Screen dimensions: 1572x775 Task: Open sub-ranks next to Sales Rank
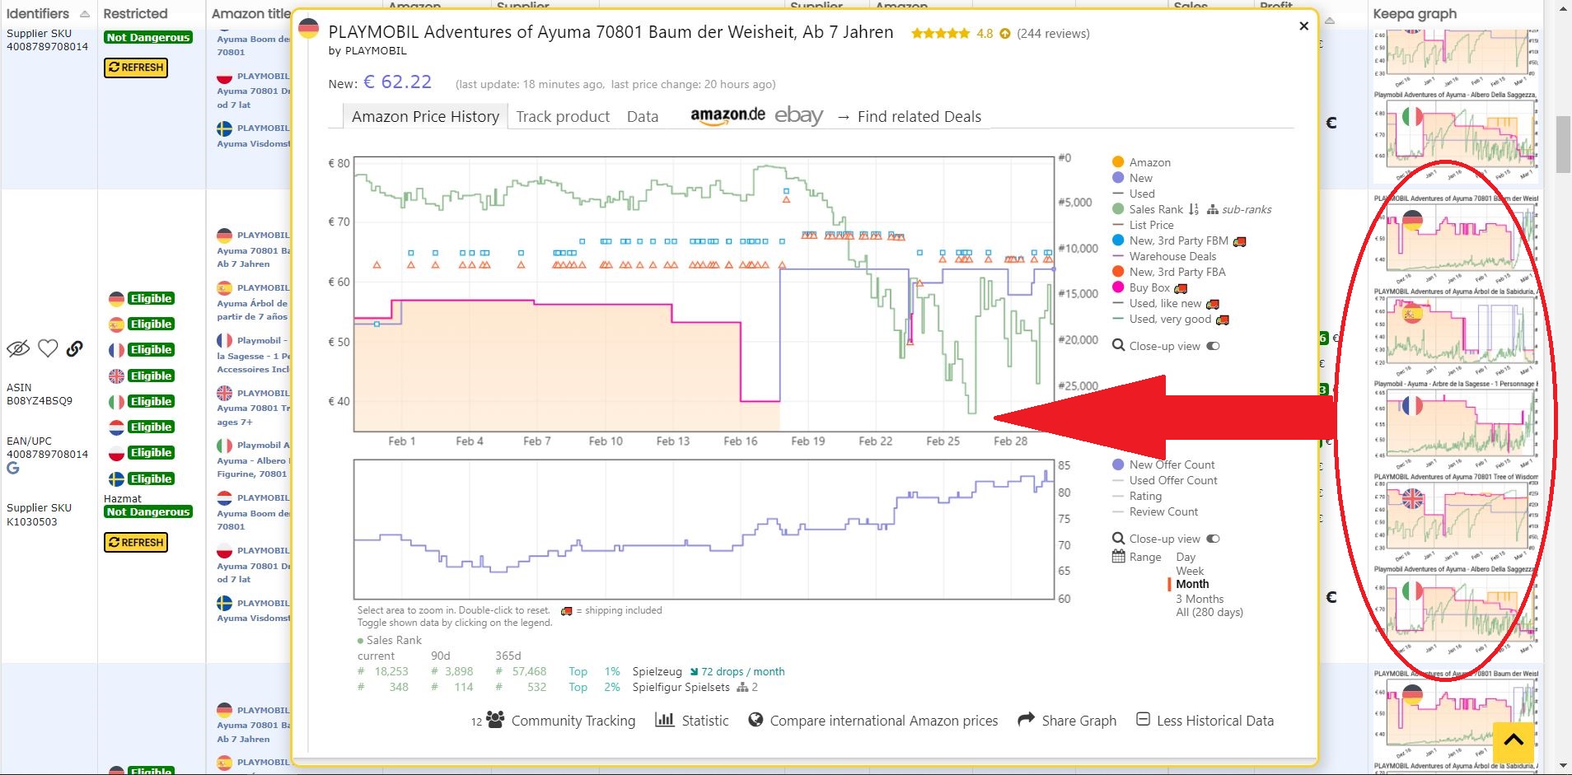(1244, 209)
